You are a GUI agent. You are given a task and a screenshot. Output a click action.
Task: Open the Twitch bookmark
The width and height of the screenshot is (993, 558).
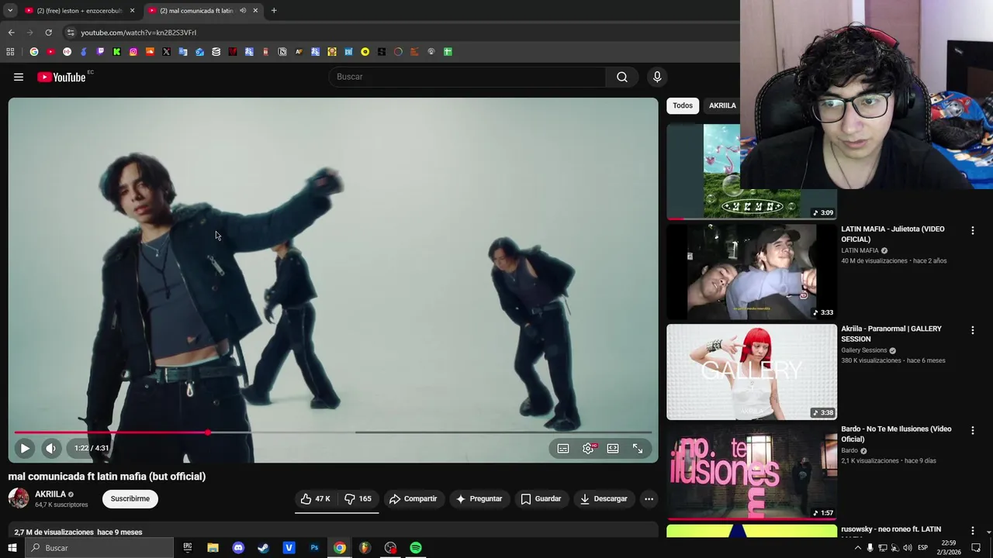(x=100, y=52)
